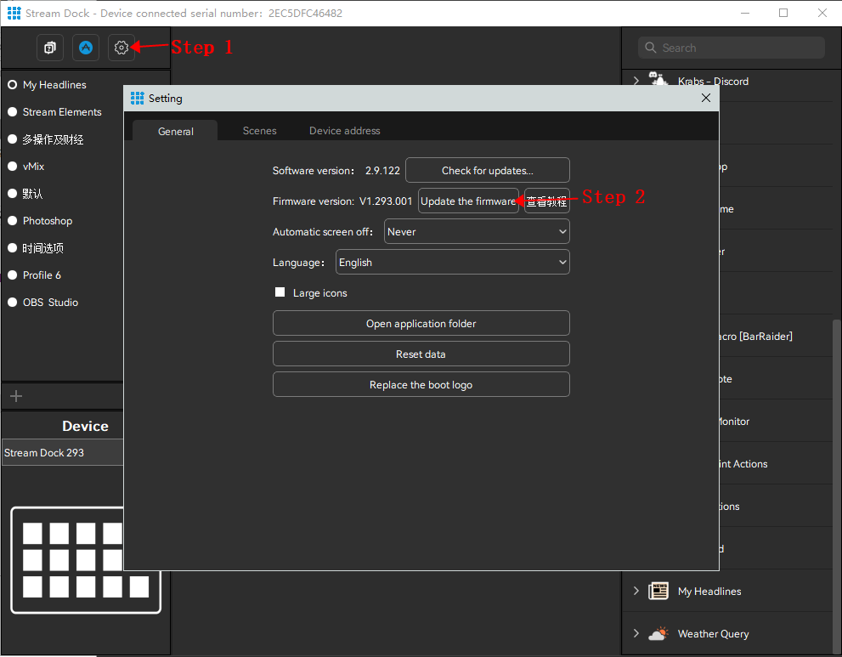Click the firmware version V1.293.001 text
This screenshot has height=657, width=842.
pos(386,201)
